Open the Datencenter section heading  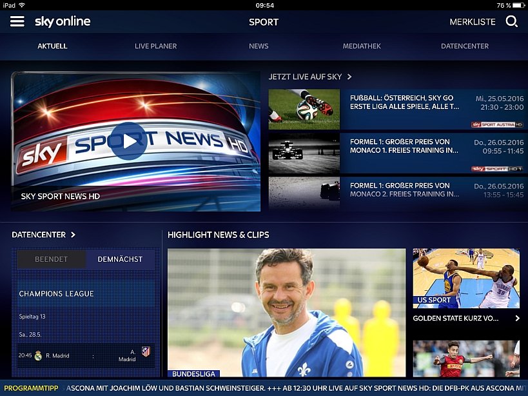click(x=39, y=235)
